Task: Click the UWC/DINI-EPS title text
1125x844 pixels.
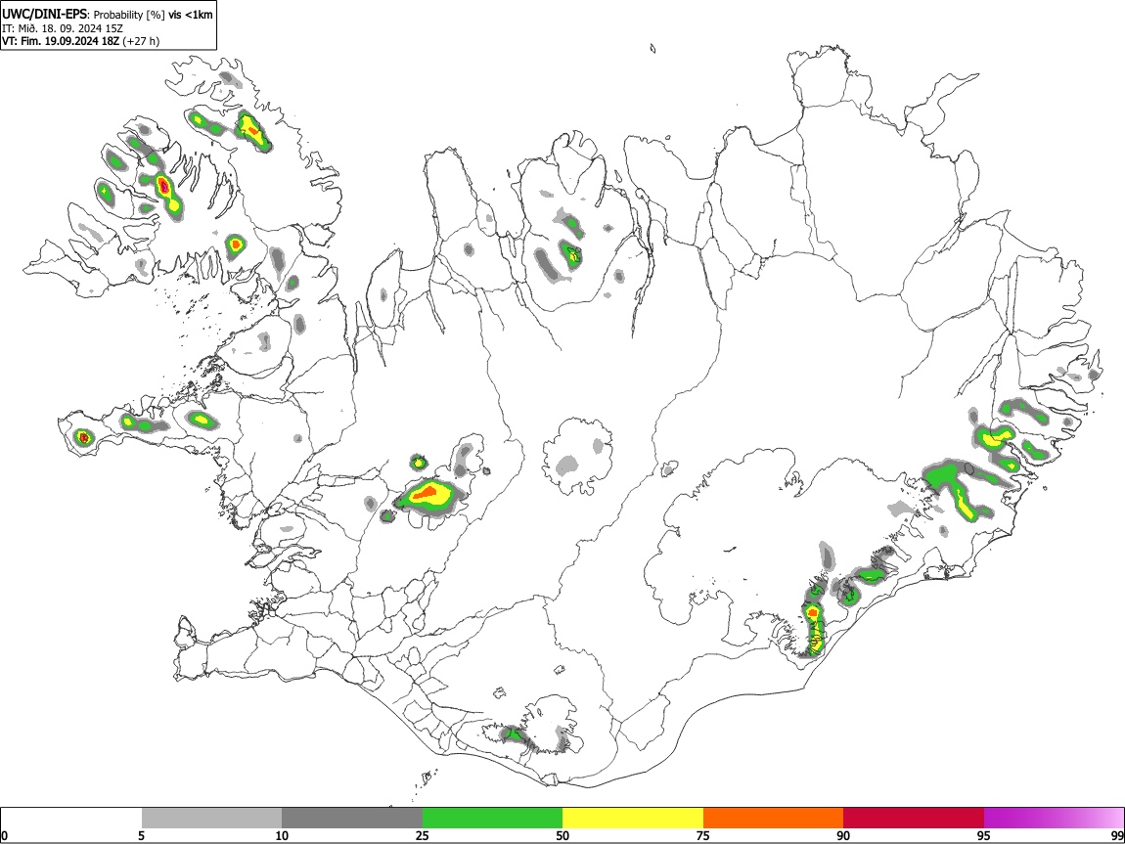Action: tap(44, 15)
